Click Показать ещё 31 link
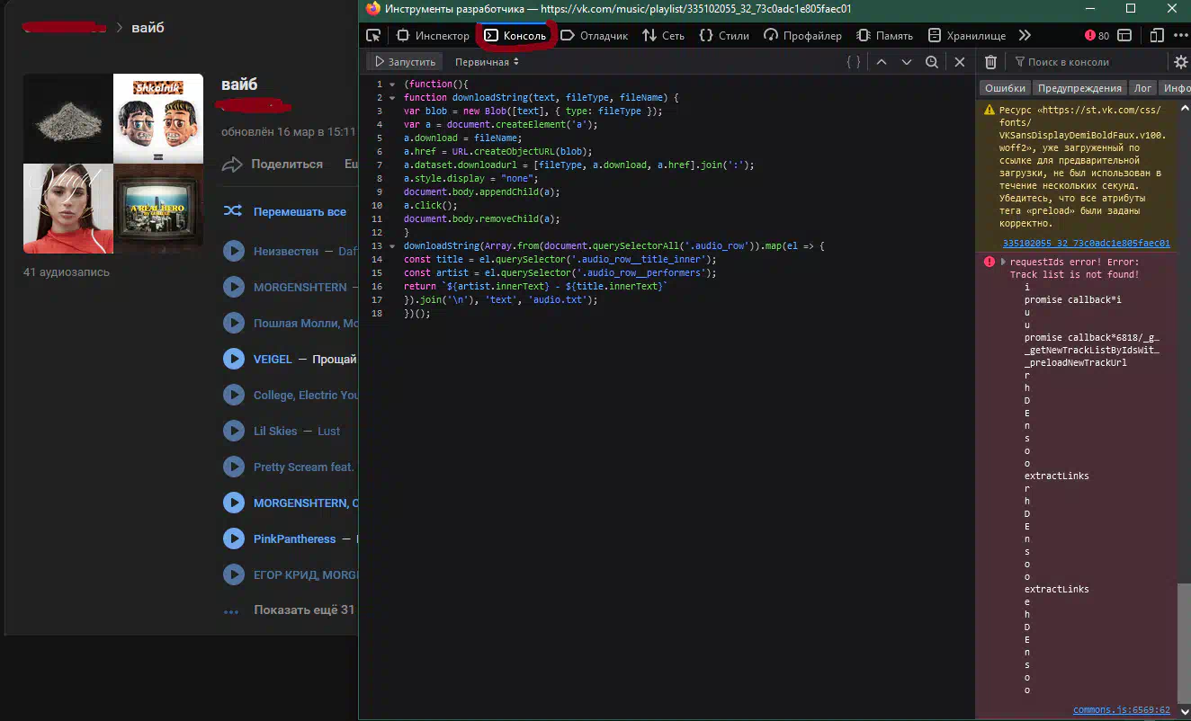Viewport: 1191px width, 721px height. click(x=304, y=610)
